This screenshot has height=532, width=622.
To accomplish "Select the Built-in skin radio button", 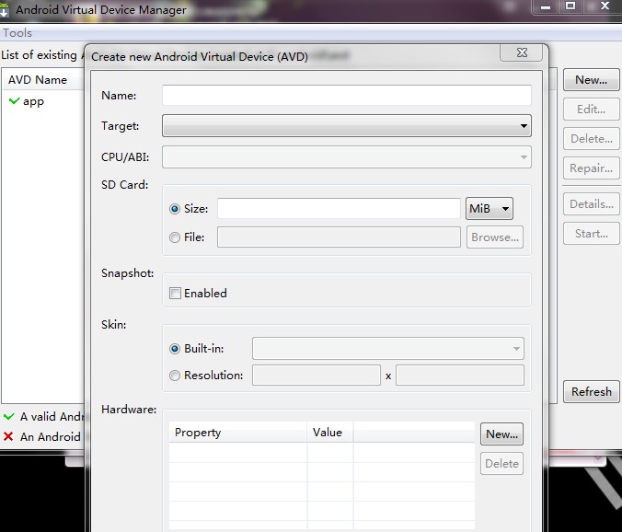I will coord(175,349).
